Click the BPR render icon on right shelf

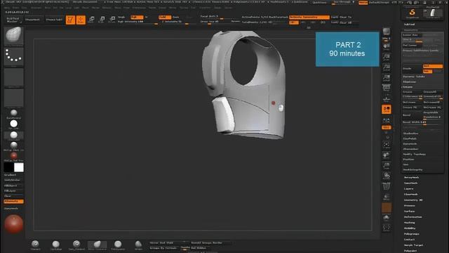click(x=387, y=32)
